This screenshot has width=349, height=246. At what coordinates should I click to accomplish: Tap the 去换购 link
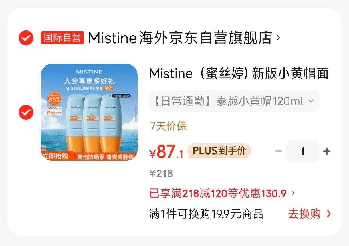click(304, 214)
